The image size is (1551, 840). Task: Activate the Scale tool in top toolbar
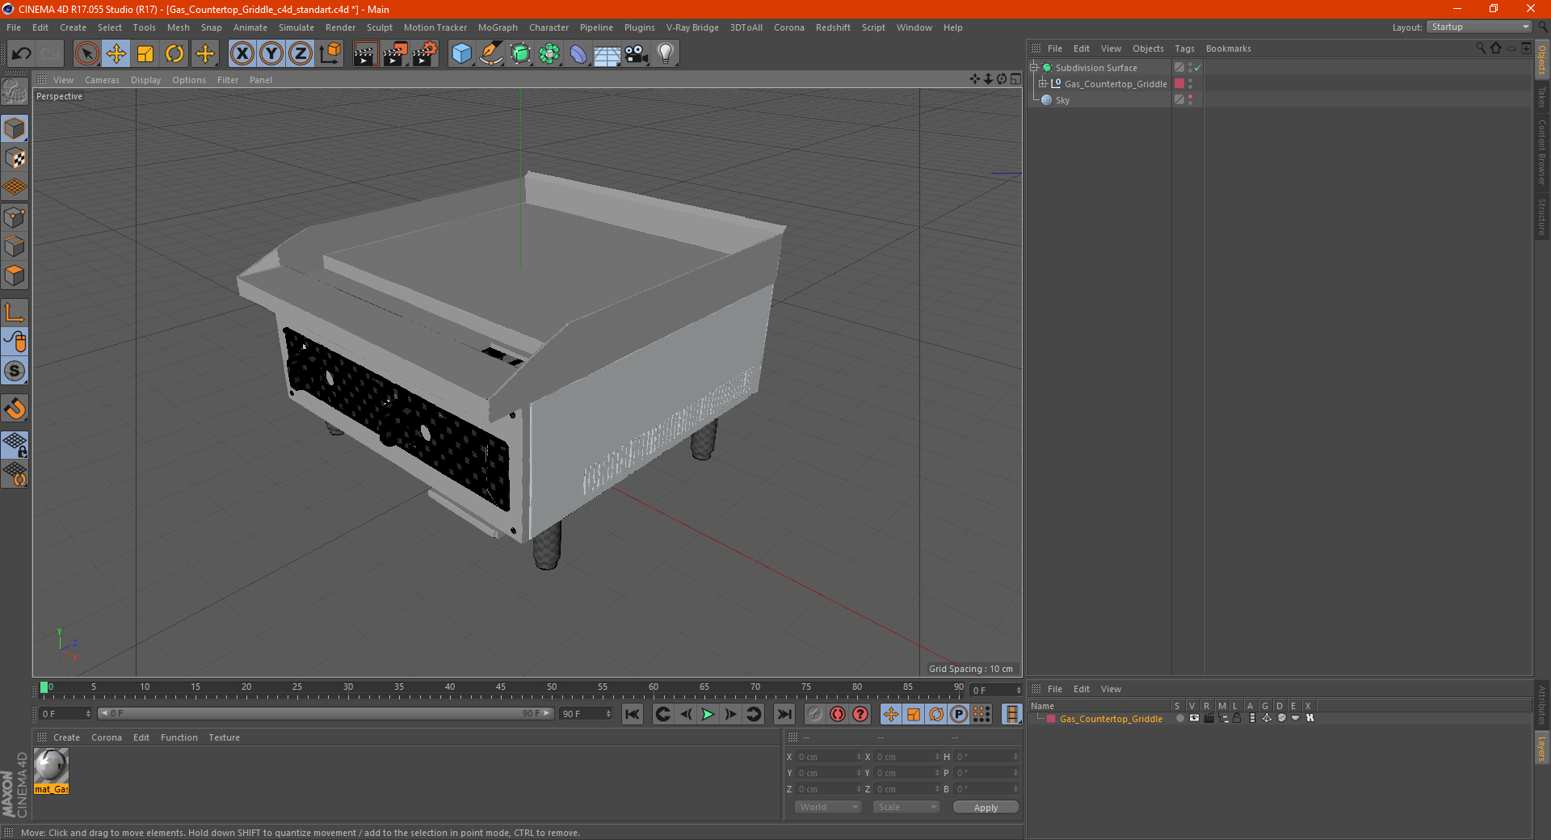pyautogui.click(x=145, y=54)
